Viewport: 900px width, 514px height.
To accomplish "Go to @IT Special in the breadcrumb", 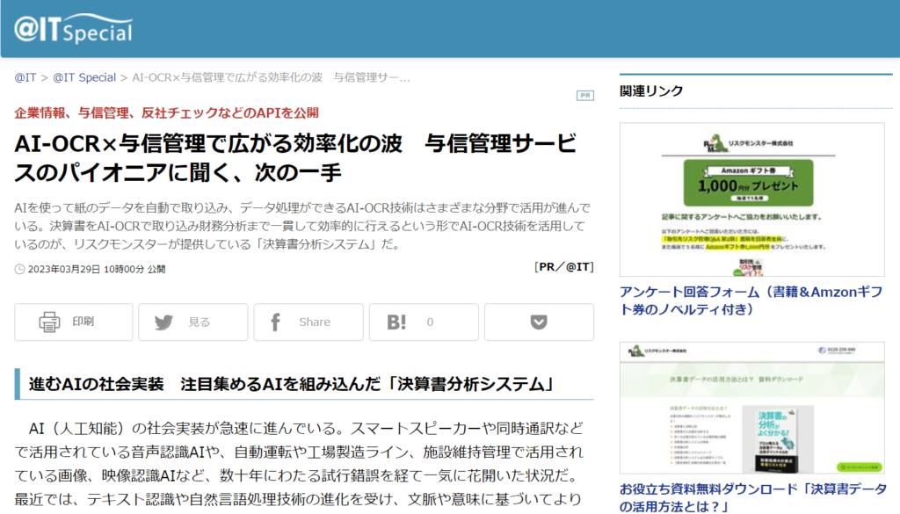I will [84, 77].
